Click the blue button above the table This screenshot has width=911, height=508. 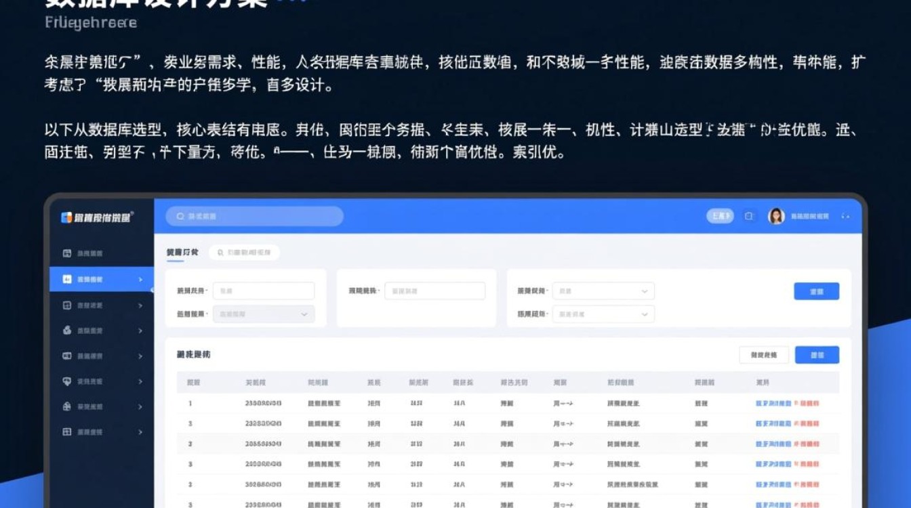tap(817, 355)
